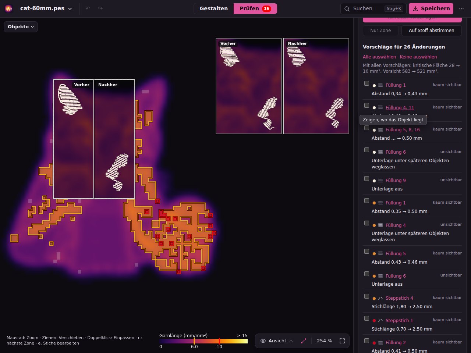Expand the Objekte dropdown
The height and width of the screenshot is (353, 471).
(21, 27)
